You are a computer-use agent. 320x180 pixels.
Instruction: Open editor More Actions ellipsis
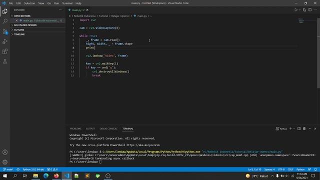tap(315, 10)
